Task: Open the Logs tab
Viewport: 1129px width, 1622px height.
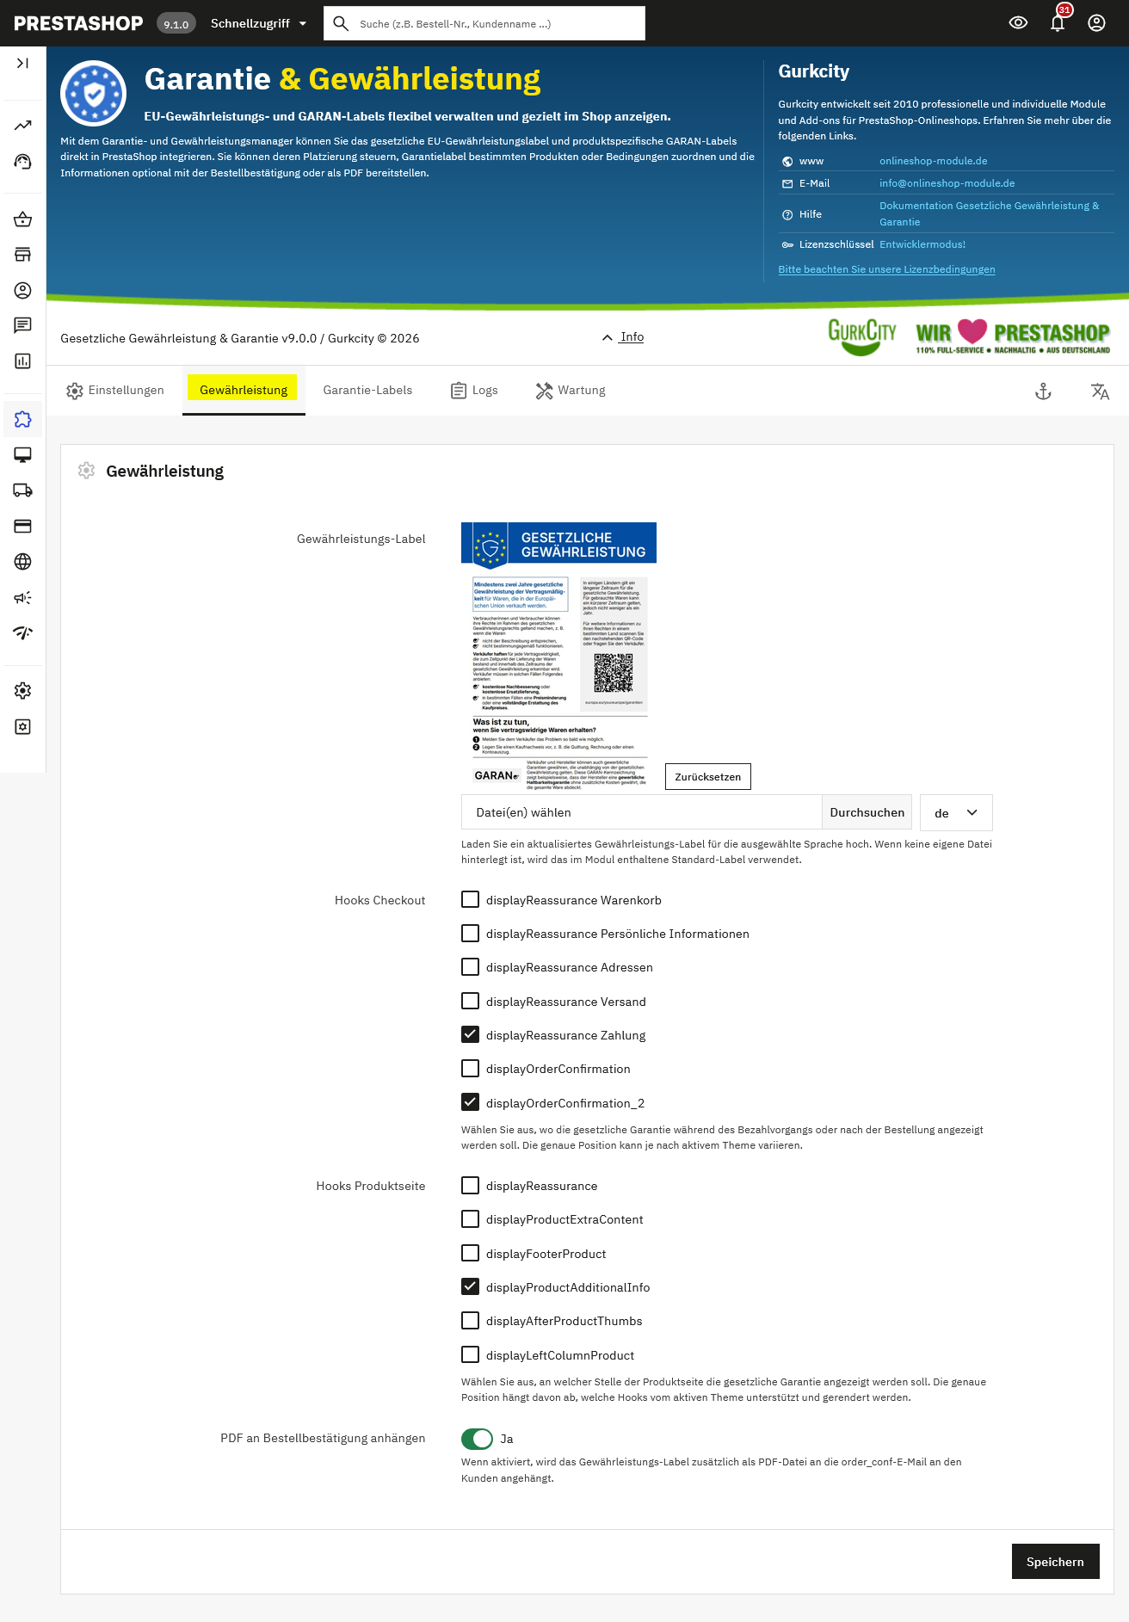Action: (x=474, y=391)
